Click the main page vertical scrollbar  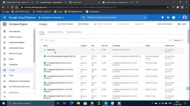[x=189, y=37]
